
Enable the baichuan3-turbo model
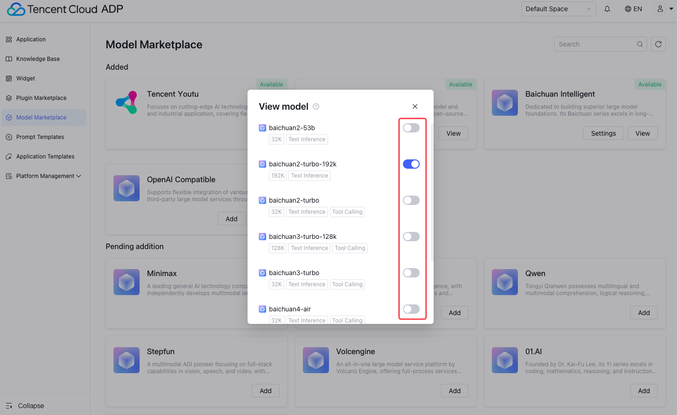[x=411, y=273]
